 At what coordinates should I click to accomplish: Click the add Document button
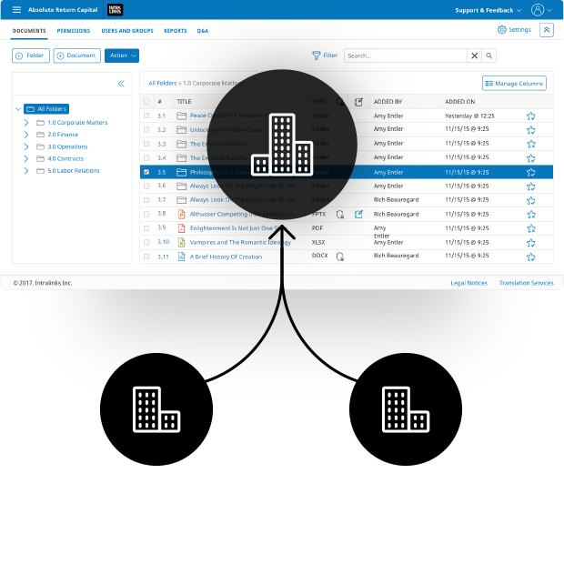[x=77, y=55]
